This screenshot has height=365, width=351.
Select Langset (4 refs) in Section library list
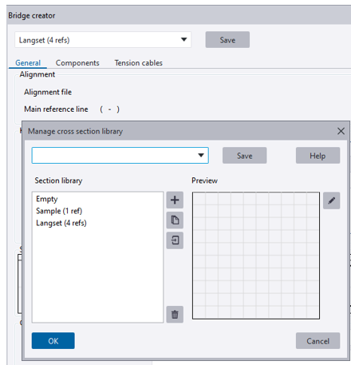[97, 223]
